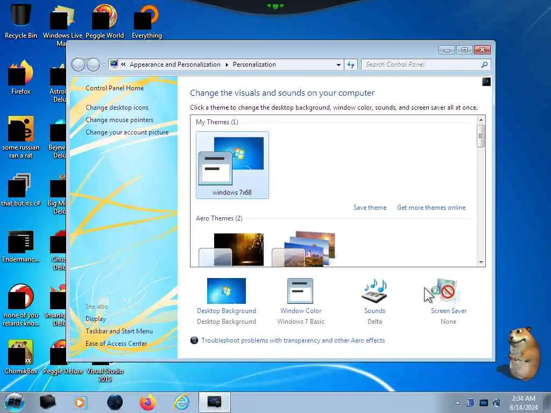The height and width of the screenshot is (413, 551).
Task: Click the Desktop Background icon
Action: tap(227, 291)
